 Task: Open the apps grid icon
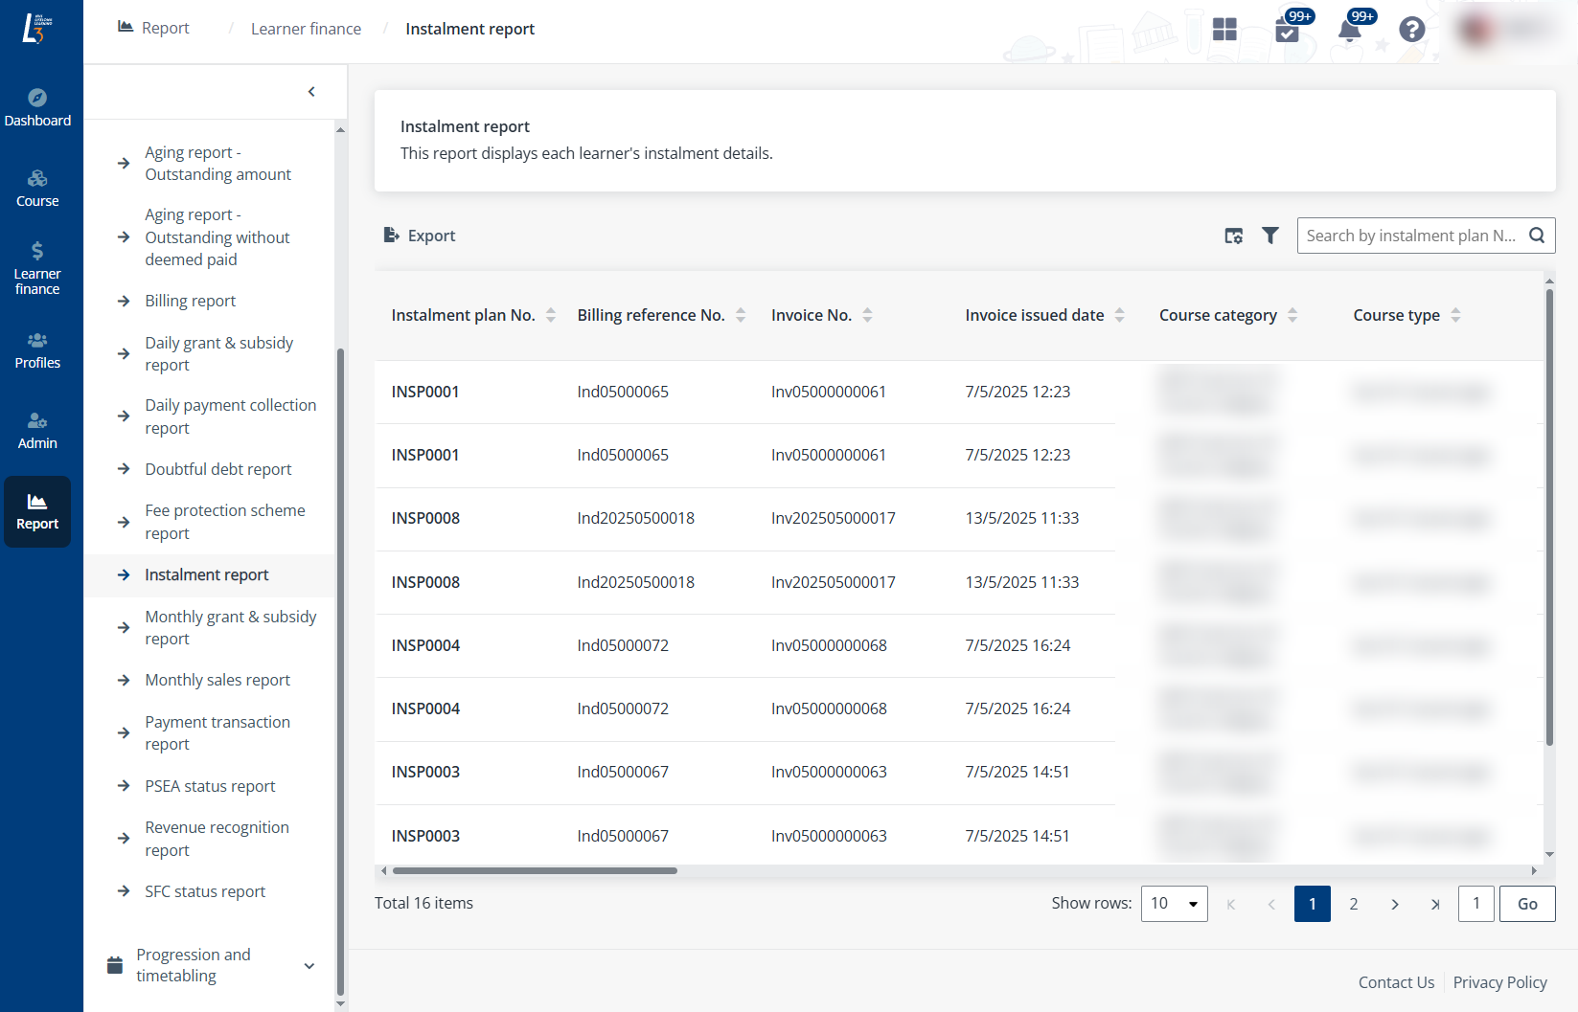pos(1224,30)
